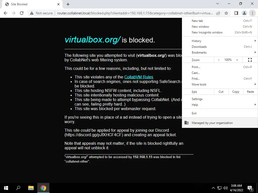Open taskbar search magnifier
This screenshot has width=258, height=193.
pos(18,188)
